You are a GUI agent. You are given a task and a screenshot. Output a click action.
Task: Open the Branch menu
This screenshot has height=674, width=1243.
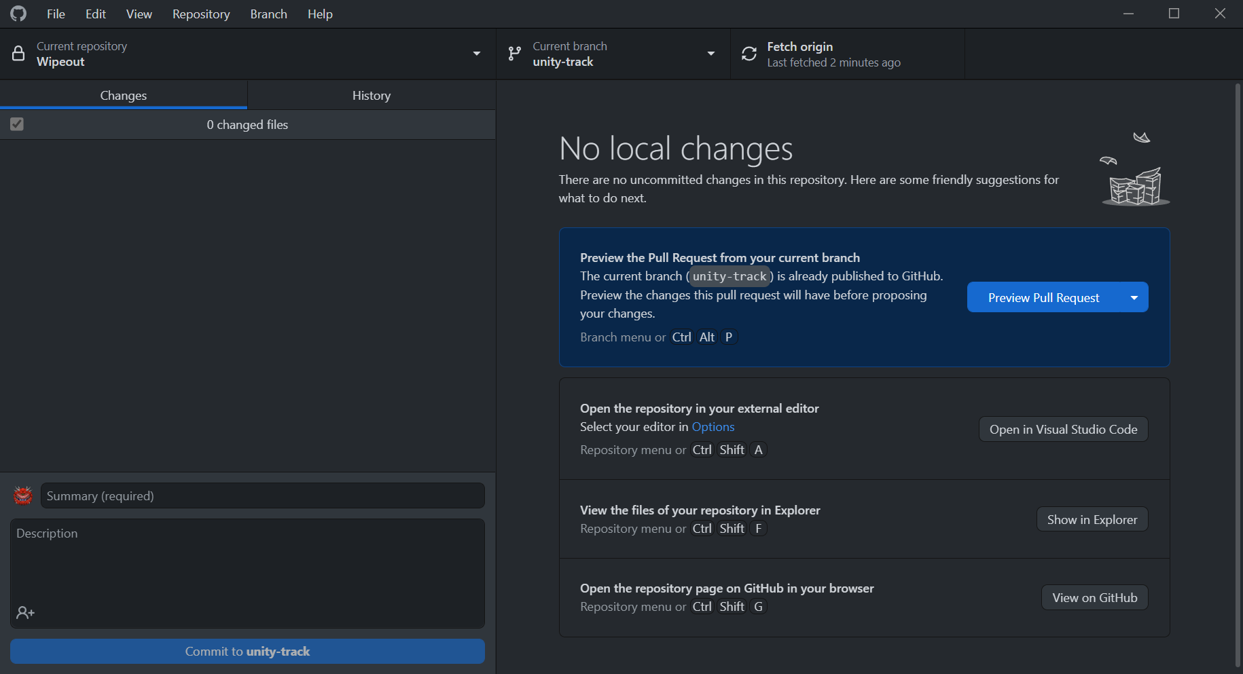pos(268,14)
